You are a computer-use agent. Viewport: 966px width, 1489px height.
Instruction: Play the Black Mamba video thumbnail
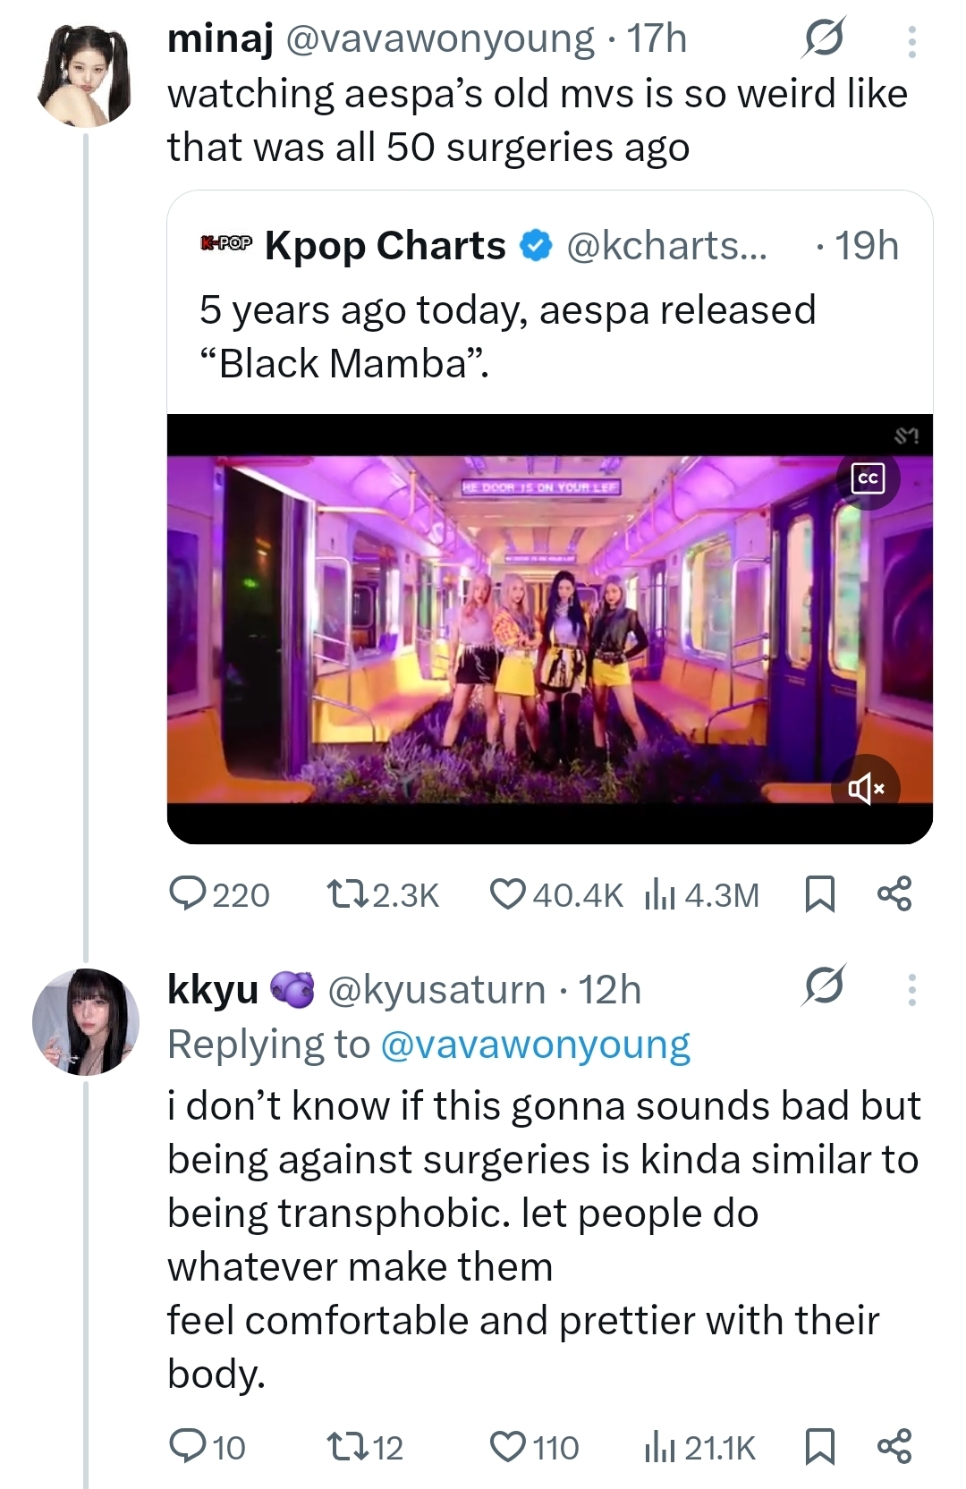[549, 626]
